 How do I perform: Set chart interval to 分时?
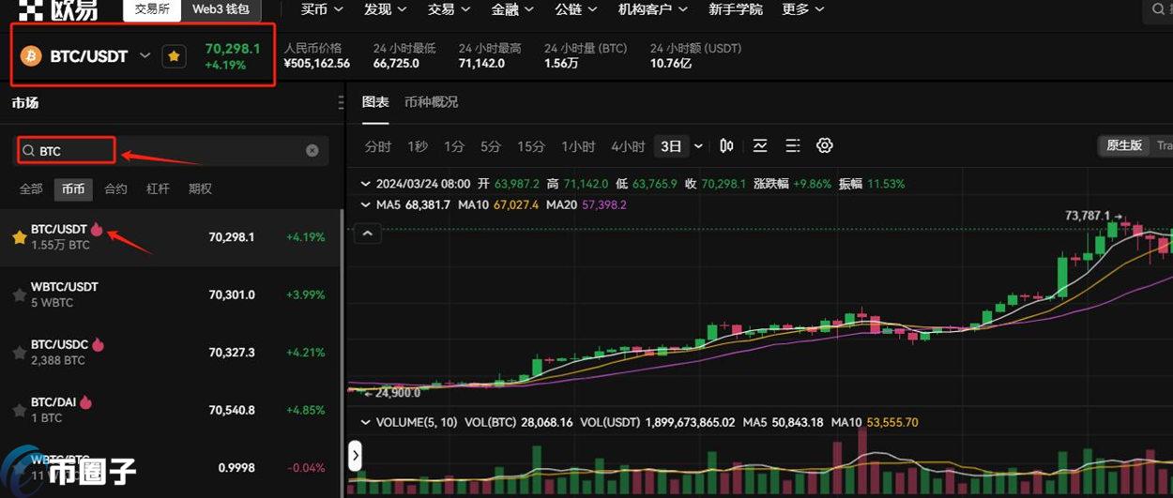(378, 146)
